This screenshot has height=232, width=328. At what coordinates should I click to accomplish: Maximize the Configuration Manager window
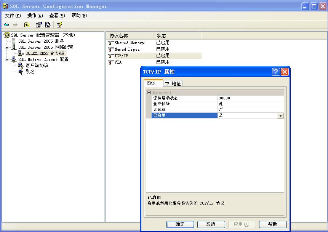point(314,6)
